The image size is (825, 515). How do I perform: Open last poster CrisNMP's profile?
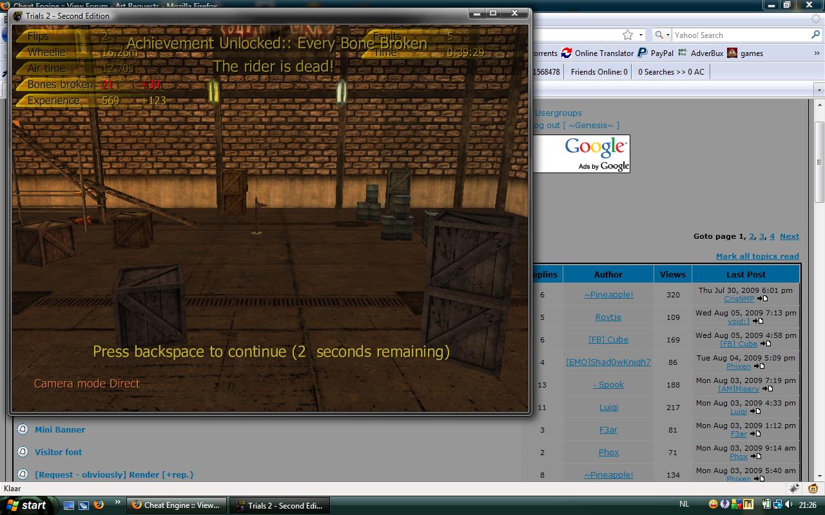(x=739, y=299)
